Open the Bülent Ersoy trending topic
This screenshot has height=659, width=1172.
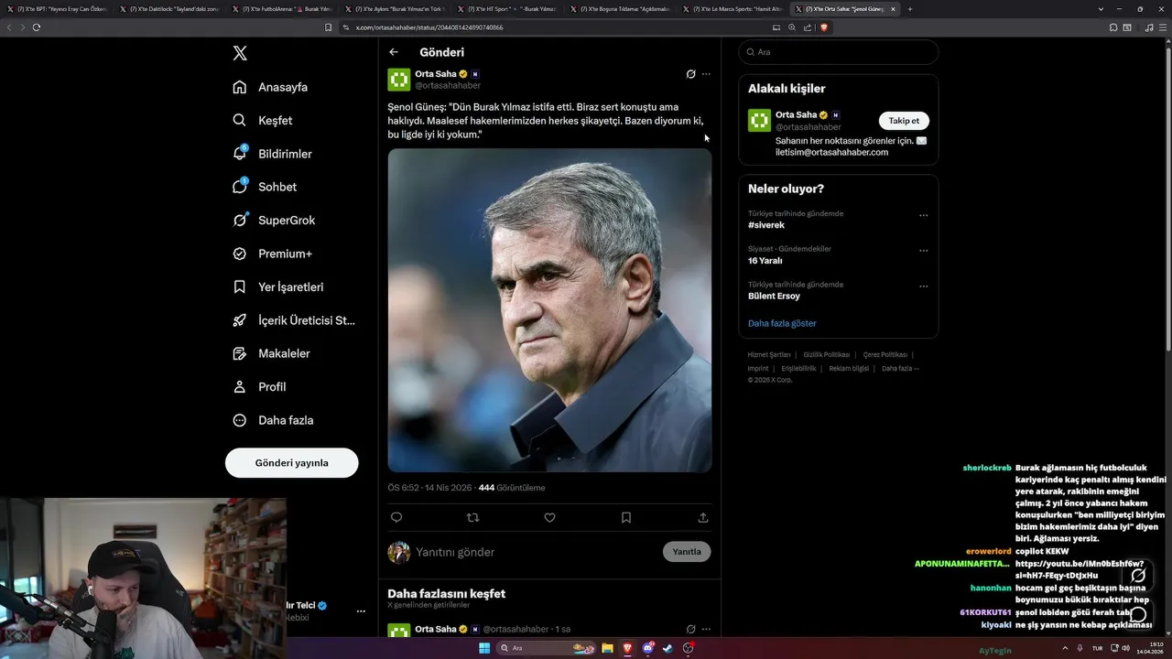coord(774,297)
